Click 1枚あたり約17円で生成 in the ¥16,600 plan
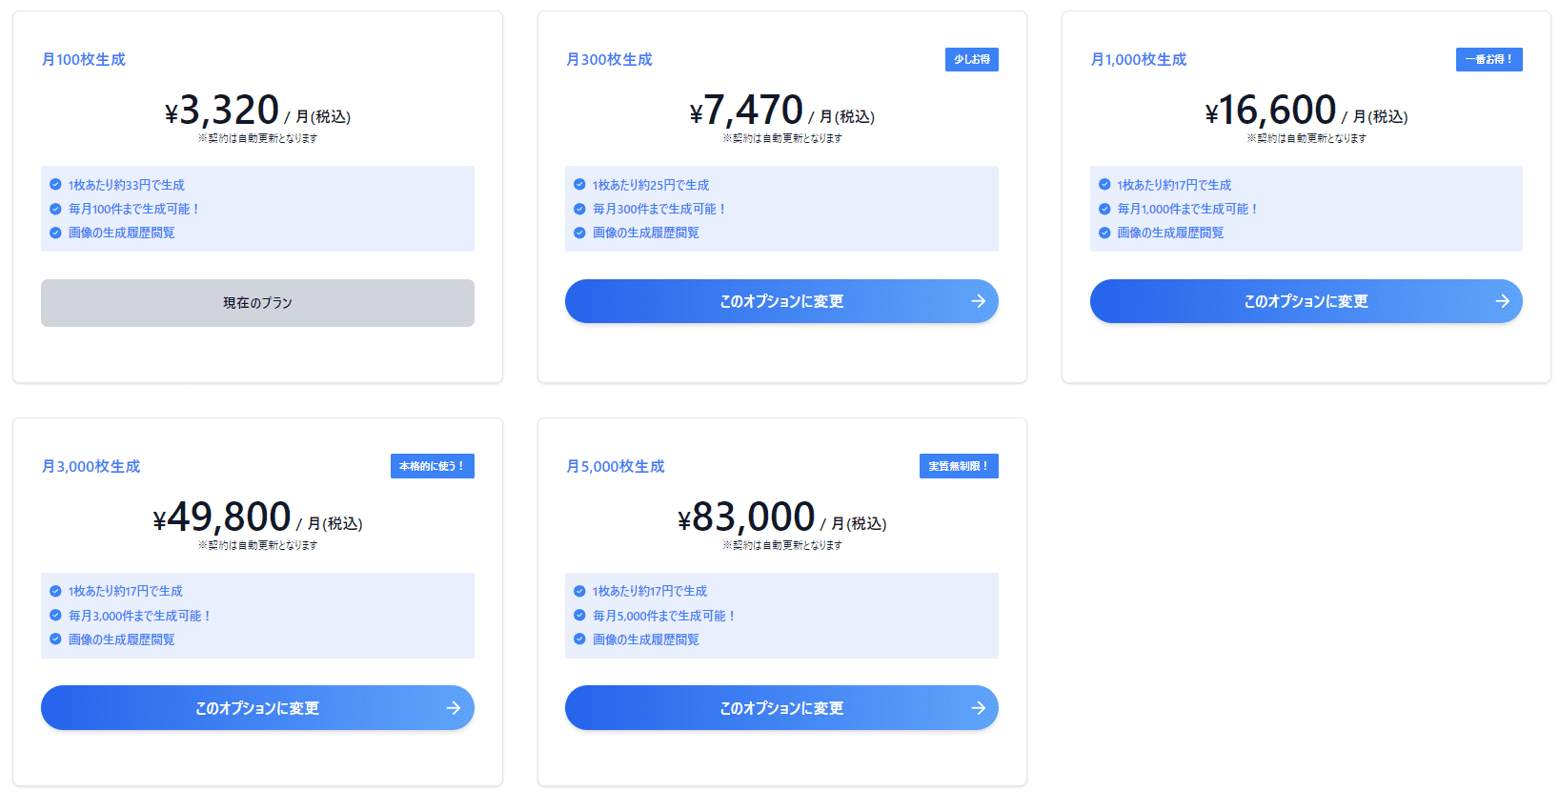The image size is (1560, 812). pyautogui.click(x=1174, y=185)
